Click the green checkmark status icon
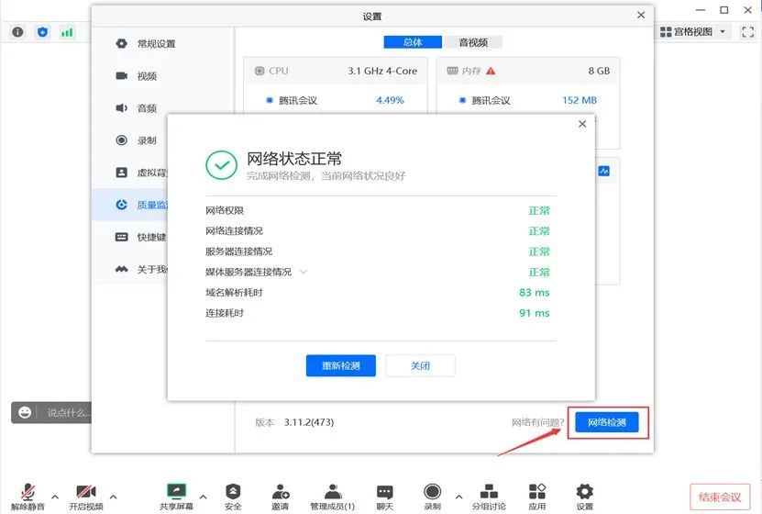The height and width of the screenshot is (514, 762). [x=222, y=165]
